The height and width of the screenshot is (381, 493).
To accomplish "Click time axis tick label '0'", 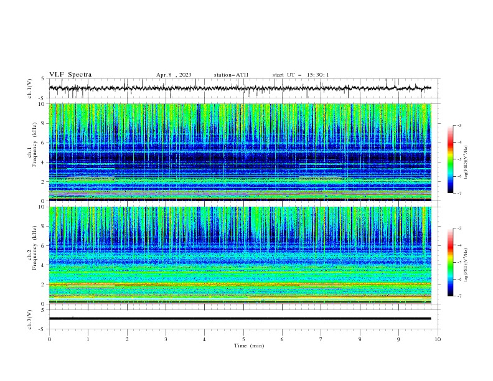I will [49, 339].
